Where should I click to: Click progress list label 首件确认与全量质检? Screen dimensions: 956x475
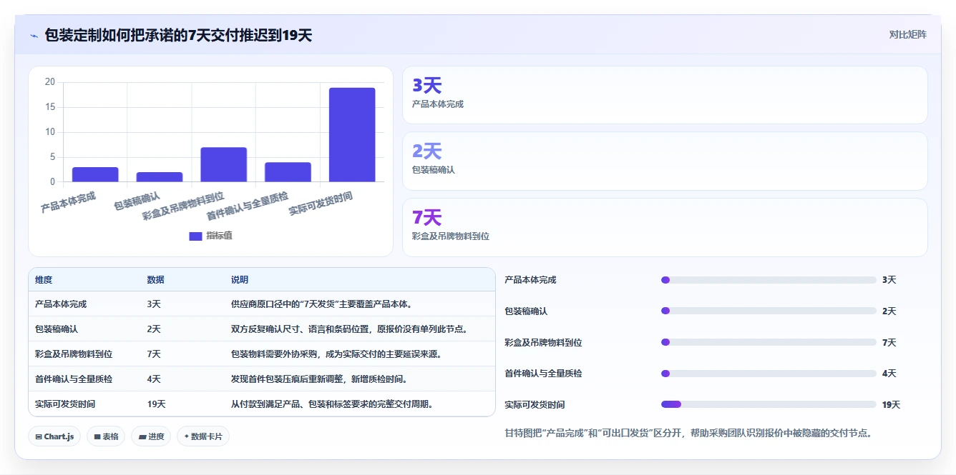click(x=544, y=374)
